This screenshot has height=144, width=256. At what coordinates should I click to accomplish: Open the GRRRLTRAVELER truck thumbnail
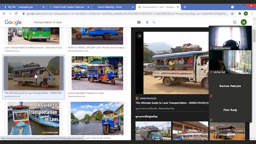(34, 73)
